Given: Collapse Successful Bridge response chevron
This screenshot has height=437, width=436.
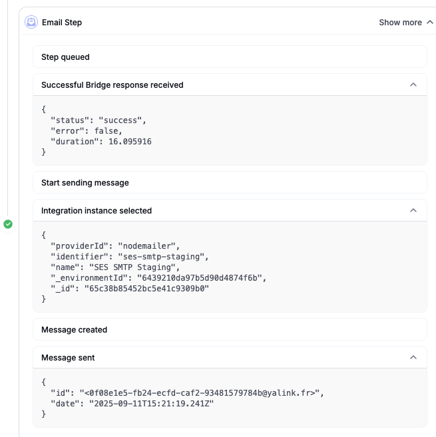Looking at the screenshot, I should tap(413, 84).
